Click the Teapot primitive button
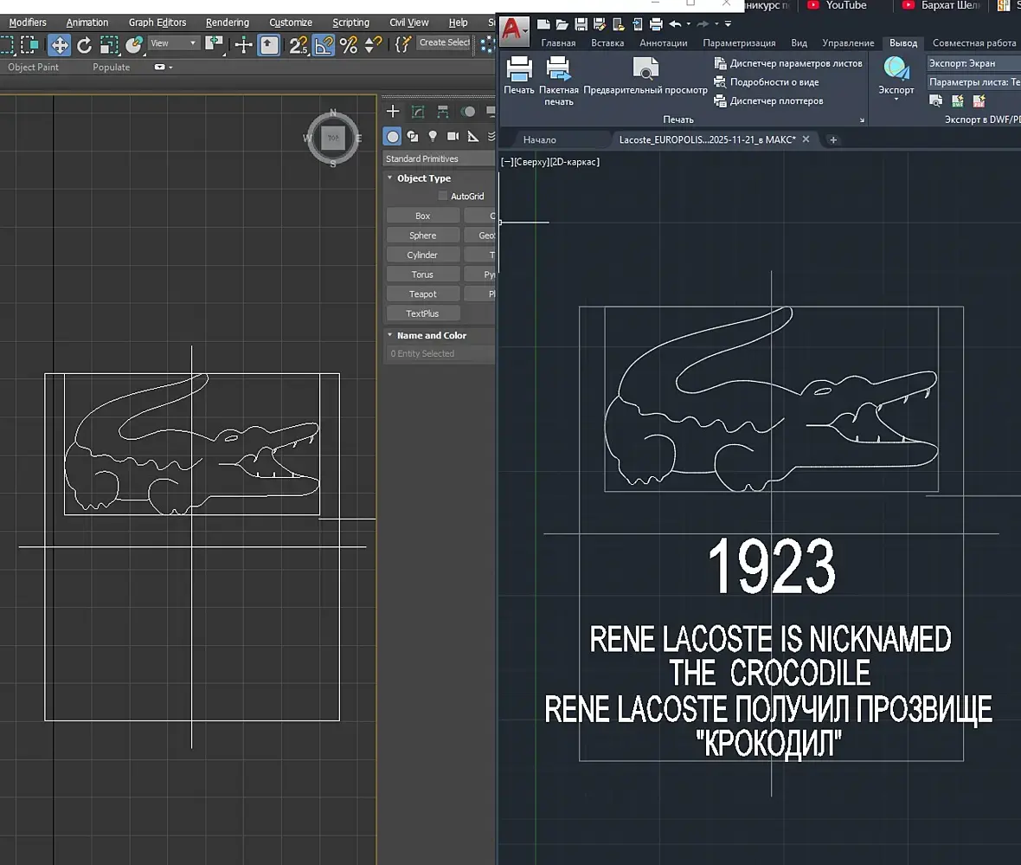Screen dimensions: 1021x865 pos(422,294)
